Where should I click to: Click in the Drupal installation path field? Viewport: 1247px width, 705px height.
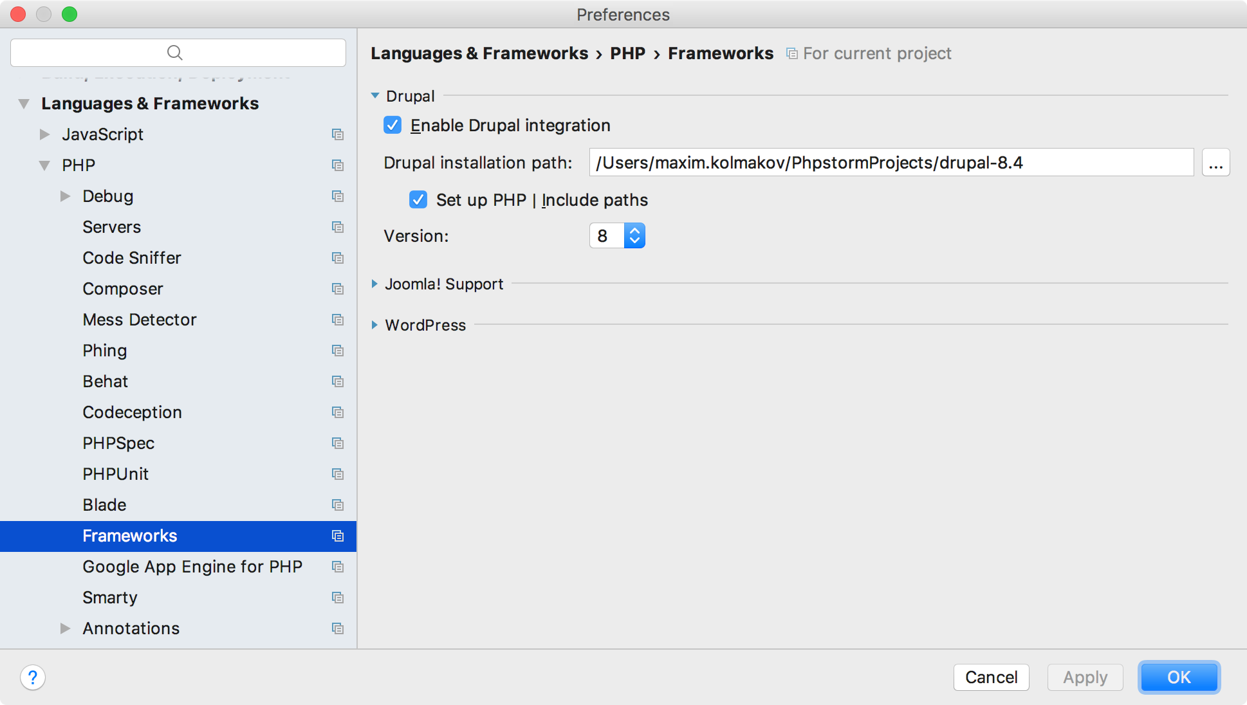(891, 163)
